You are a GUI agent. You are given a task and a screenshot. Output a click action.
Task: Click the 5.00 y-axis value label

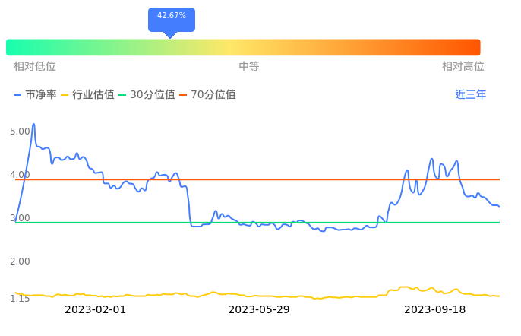(x=20, y=132)
